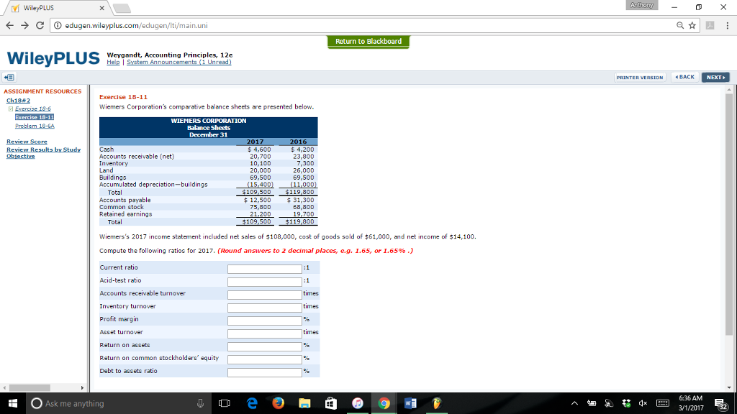Switch to Chrome on the taskbar
This screenshot has width=737, height=414.
coord(384,403)
